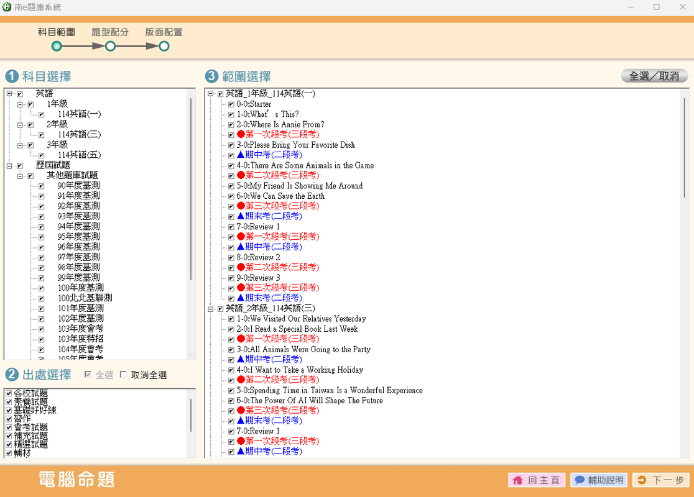Collapse 英語_2年級_114英語(三) range node

(x=211, y=309)
